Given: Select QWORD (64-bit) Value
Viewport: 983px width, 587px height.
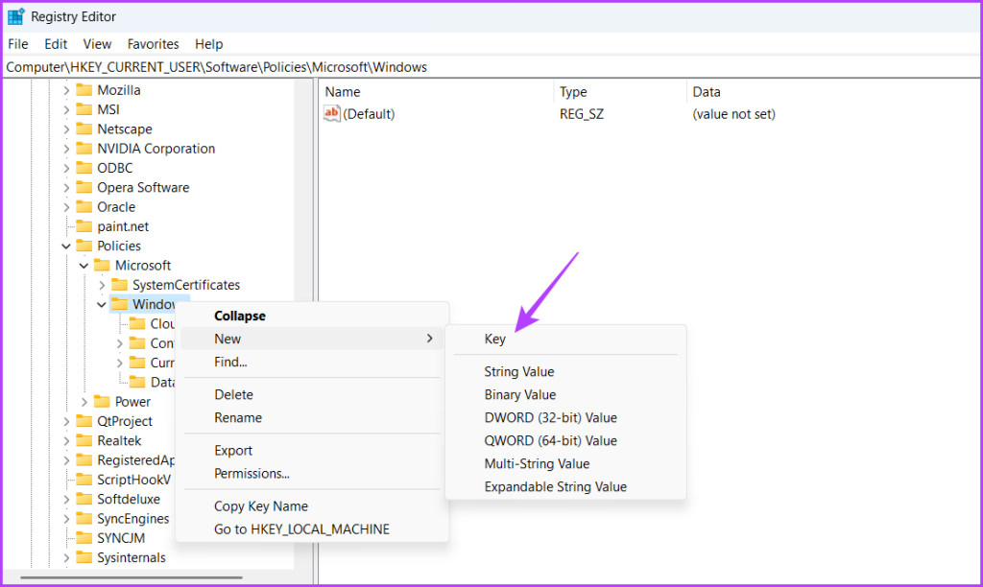Looking at the screenshot, I should pyautogui.click(x=565, y=440).
